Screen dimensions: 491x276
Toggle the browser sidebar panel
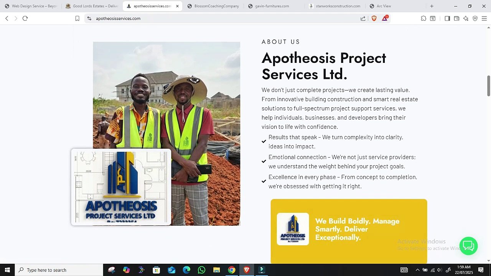coord(447,18)
